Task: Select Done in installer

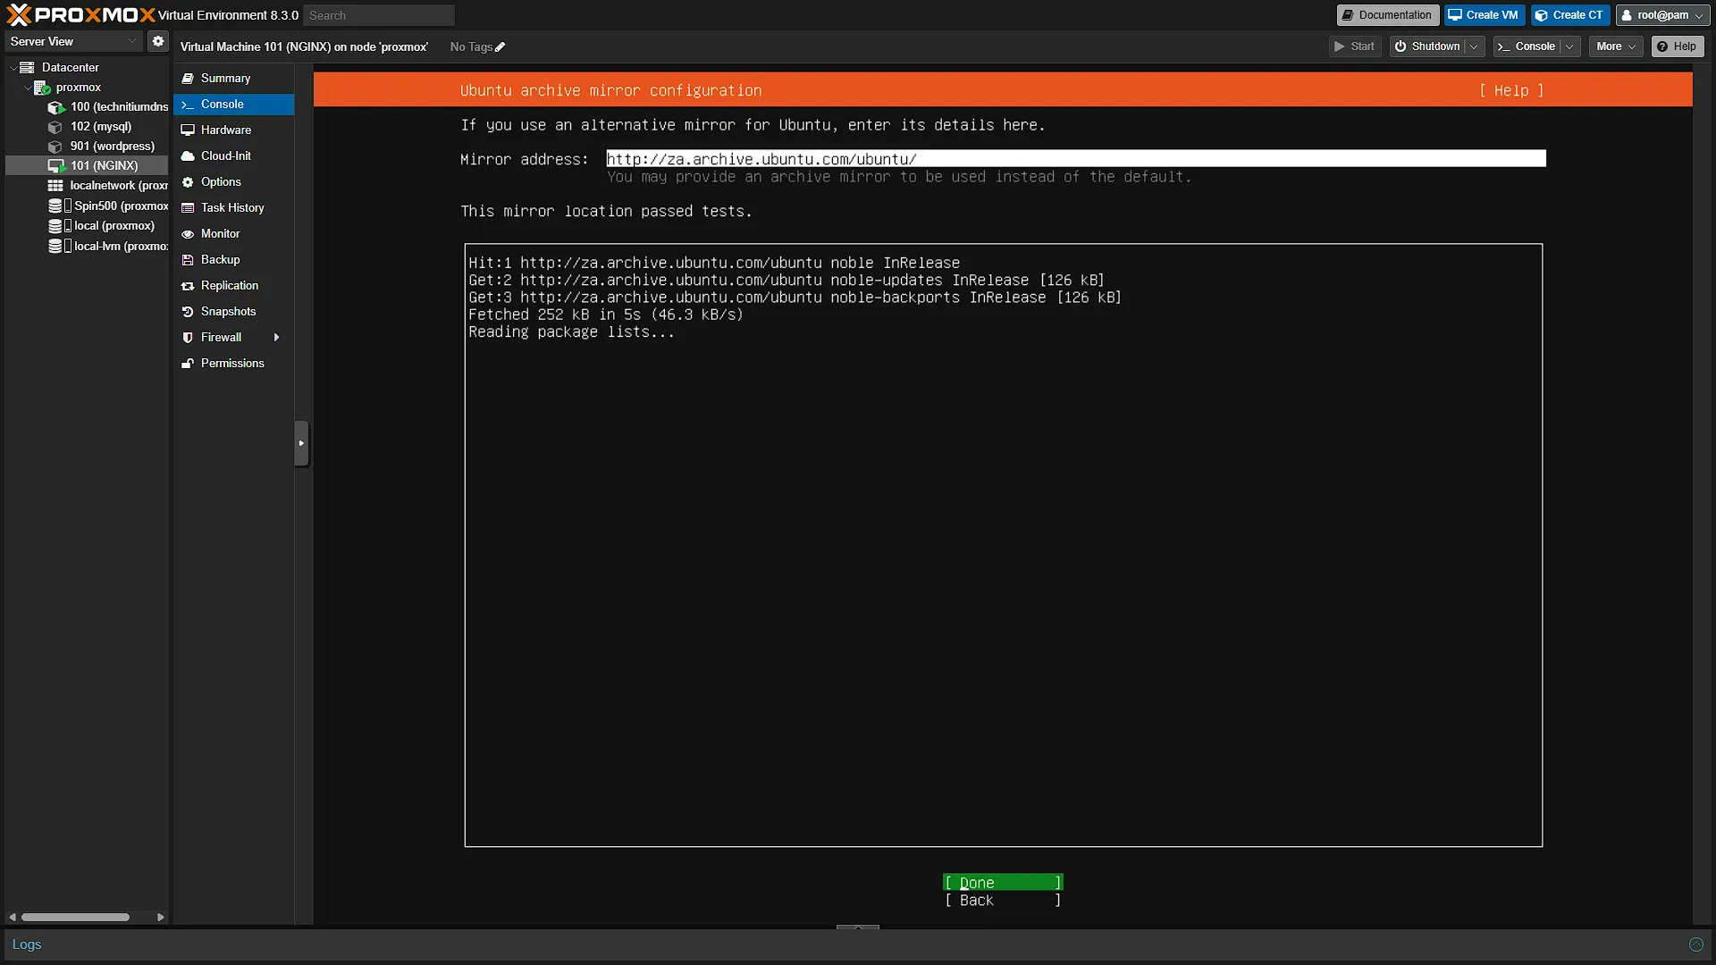Action: [x=1003, y=883]
